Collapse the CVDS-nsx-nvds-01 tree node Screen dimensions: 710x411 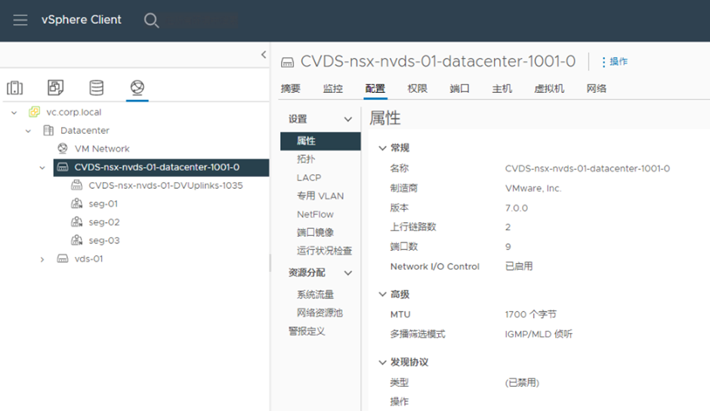coord(42,168)
